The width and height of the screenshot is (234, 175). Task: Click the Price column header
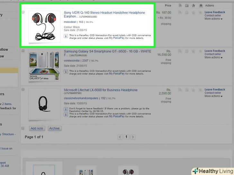click(x=168, y=5)
